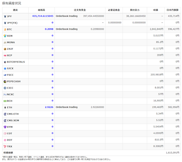Image resolution: width=182 pixels, height=162 pixels.
Task: Click the BITCRYSTALS cube icon
Action: 5,62
